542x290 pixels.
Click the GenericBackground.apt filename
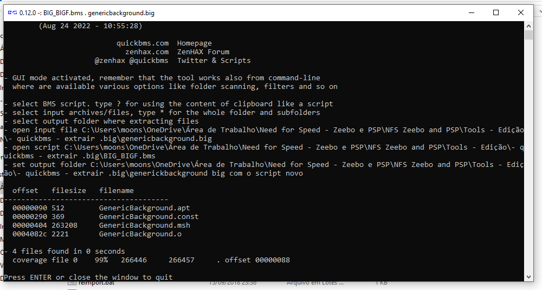pyautogui.click(x=144, y=208)
